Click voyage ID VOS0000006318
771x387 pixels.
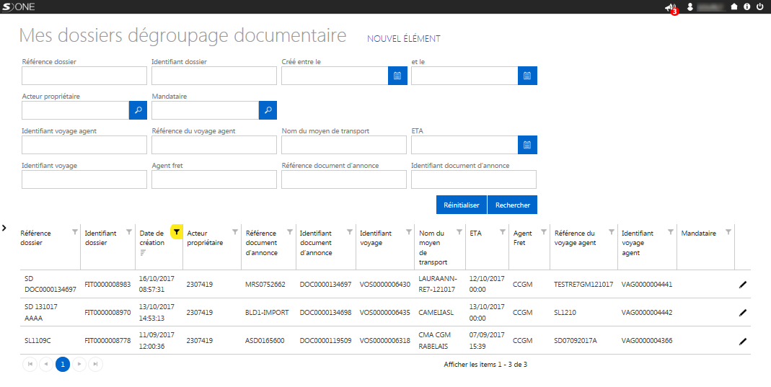(x=384, y=340)
